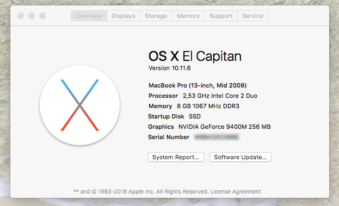Click the Graphics label
The image size is (339, 206).
pyautogui.click(x=161, y=127)
